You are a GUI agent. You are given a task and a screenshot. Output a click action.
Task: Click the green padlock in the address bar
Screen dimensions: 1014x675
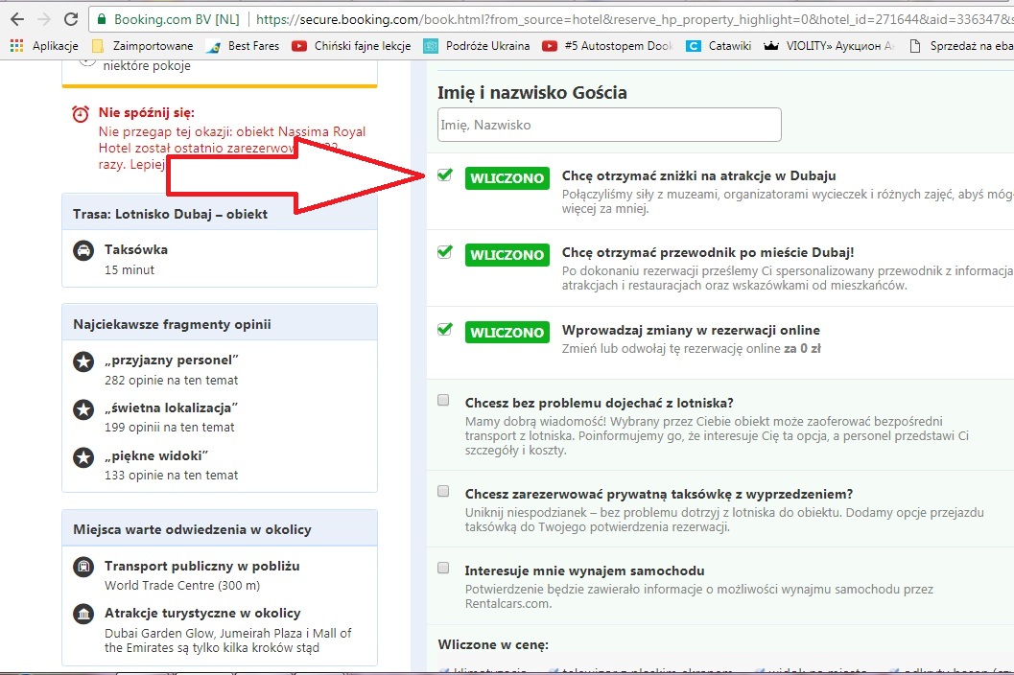click(x=102, y=19)
